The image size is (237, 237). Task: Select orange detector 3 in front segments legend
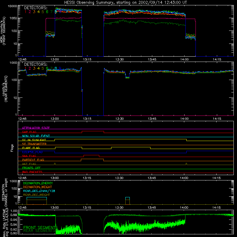(x=34, y=12)
